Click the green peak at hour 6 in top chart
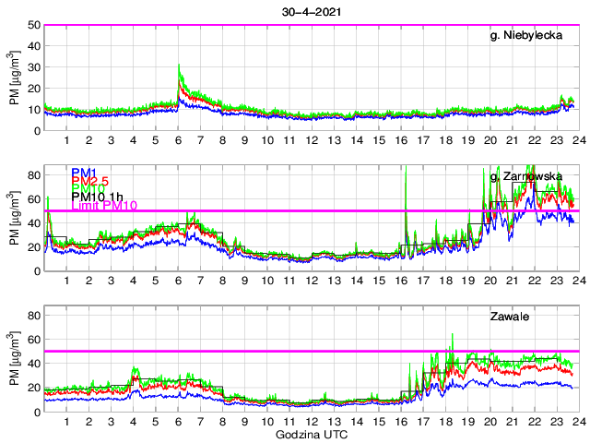 179,67
